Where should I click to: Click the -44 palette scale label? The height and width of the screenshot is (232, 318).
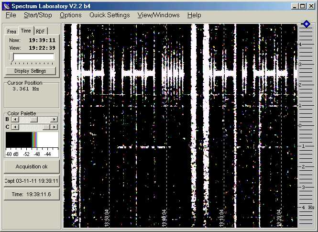click(x=47, y=154)
